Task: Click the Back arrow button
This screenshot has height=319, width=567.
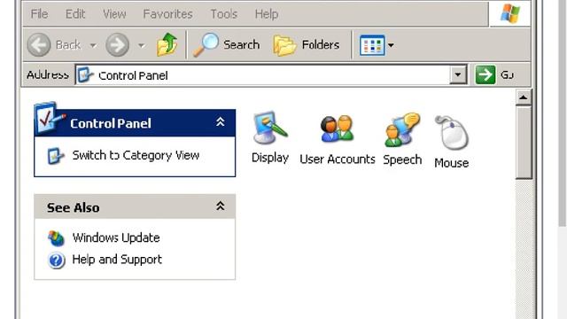Action: pyautogui.click(x=39, y=45)
